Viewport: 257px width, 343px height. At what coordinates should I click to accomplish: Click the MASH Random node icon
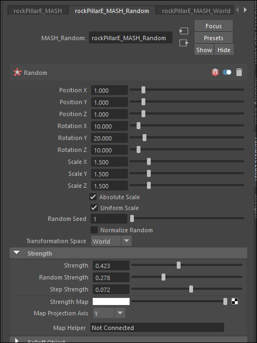coord(17,72)
